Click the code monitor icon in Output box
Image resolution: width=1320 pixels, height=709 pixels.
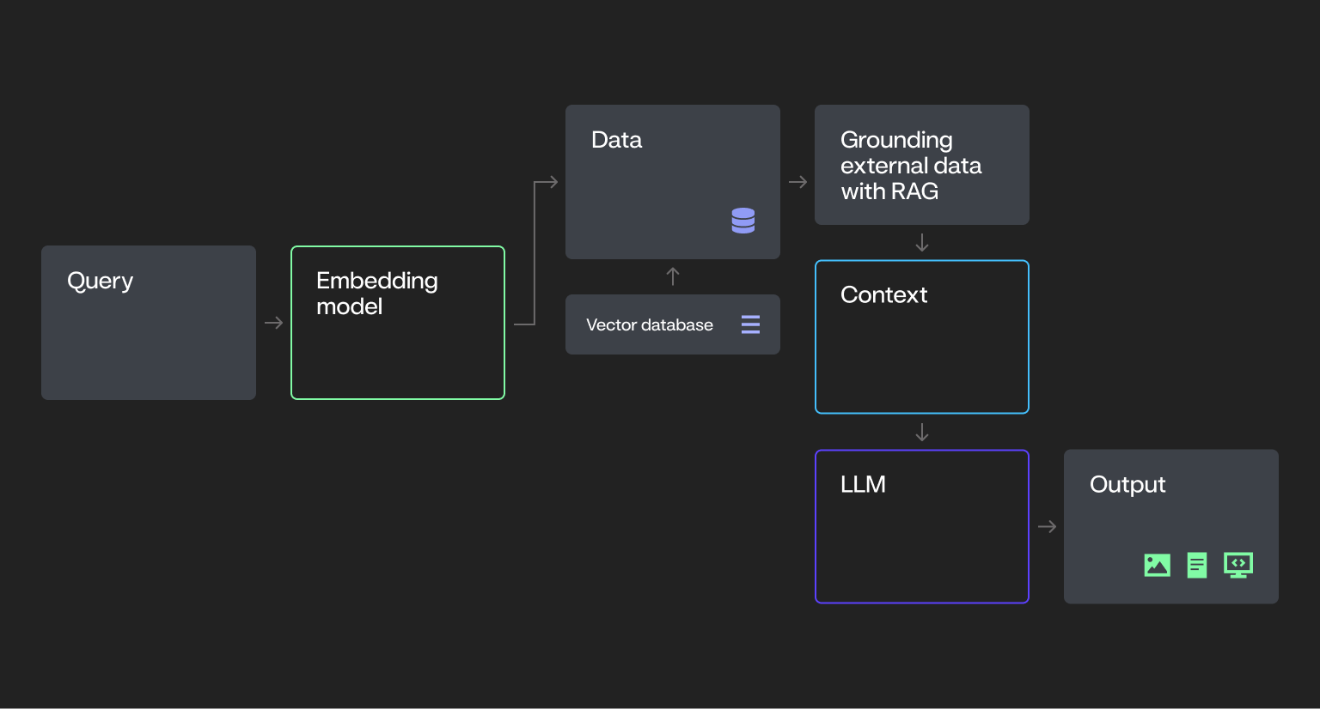1238,565
